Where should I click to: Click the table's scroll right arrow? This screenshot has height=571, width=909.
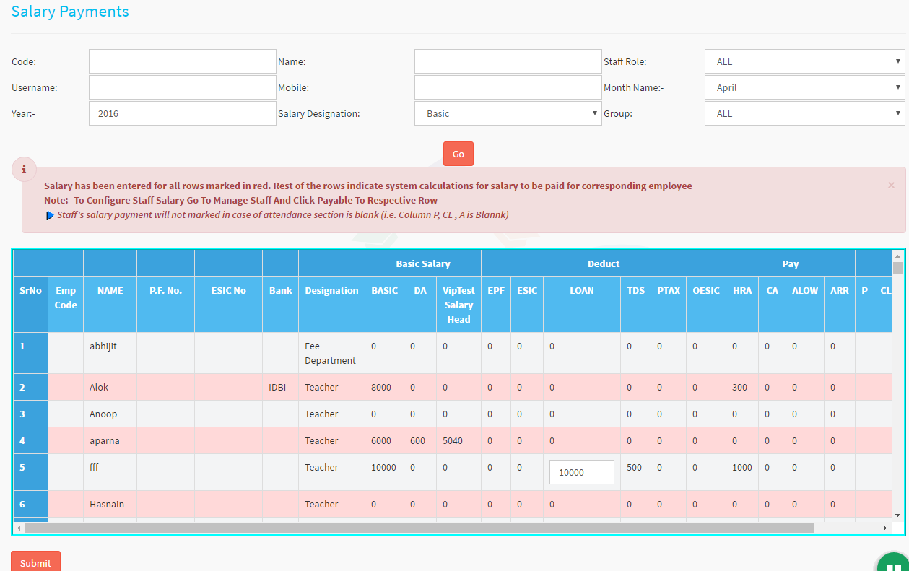pos(884,528)
